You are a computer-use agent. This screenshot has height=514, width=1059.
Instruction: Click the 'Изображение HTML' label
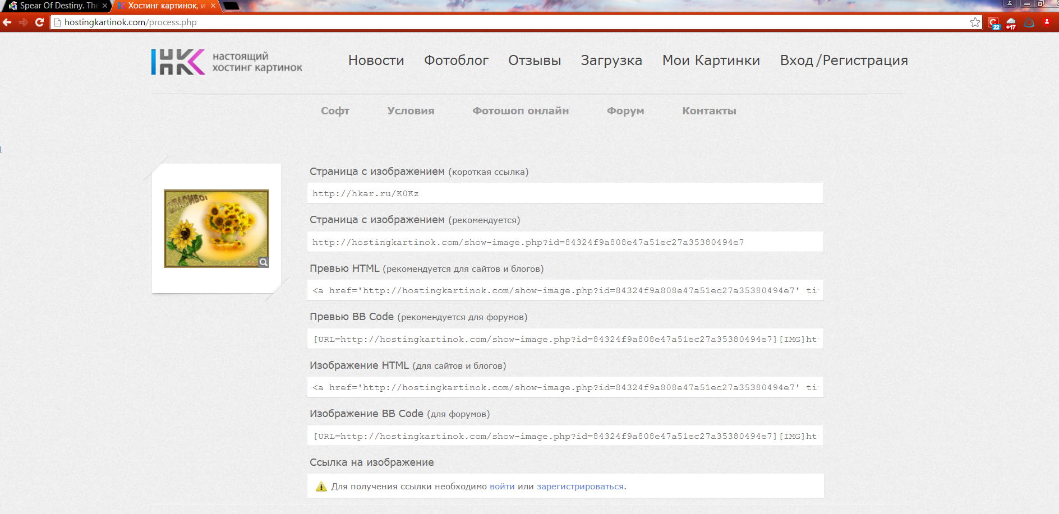[x=359, y=365]
